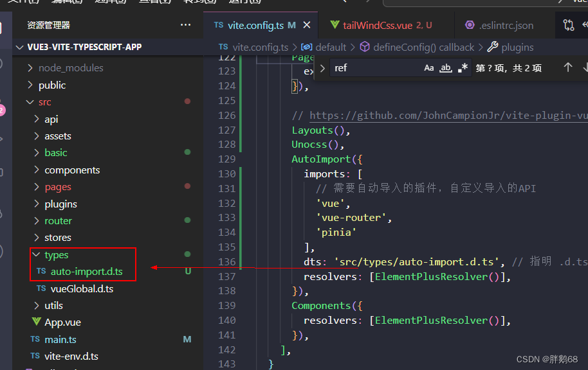Image resolution: width=588 pixels, height=370 pixels.
Task: Enable regex mode in the find widget
Action: click(463, 67)
